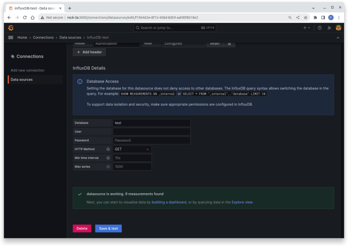
Task: Click the Add header button
Action: click(x=89, y=52)
